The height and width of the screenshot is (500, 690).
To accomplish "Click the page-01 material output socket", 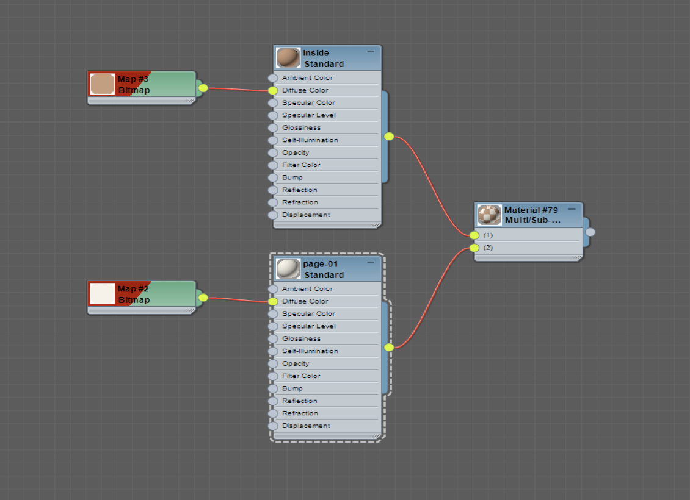I will (x=389, y=348).
